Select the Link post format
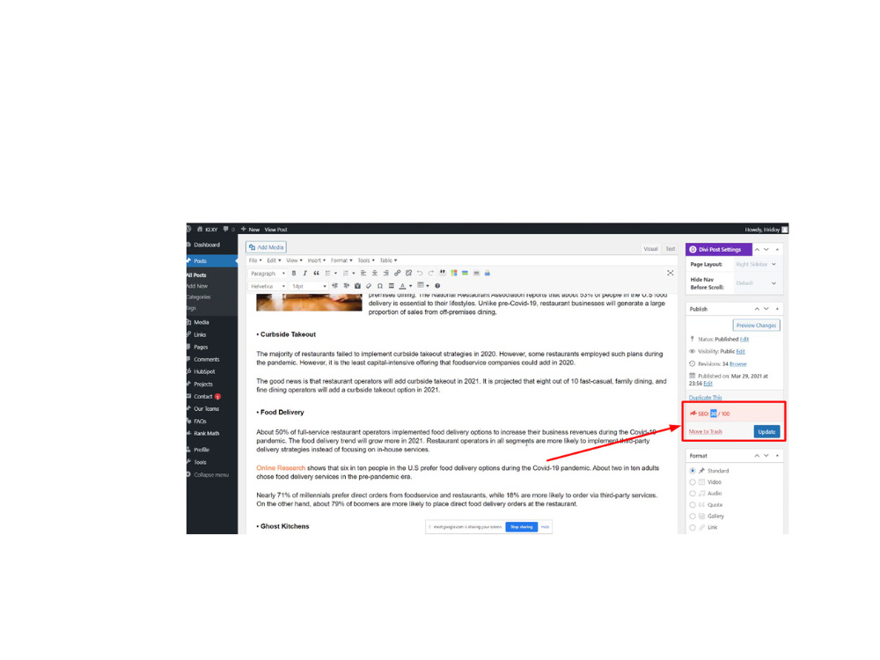880x660 pixels. click(x=693, y=527)
